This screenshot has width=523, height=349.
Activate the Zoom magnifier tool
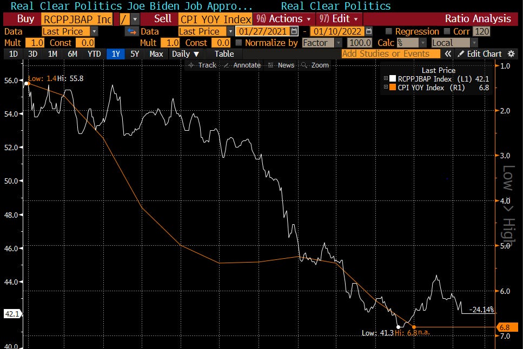[315, 65]
